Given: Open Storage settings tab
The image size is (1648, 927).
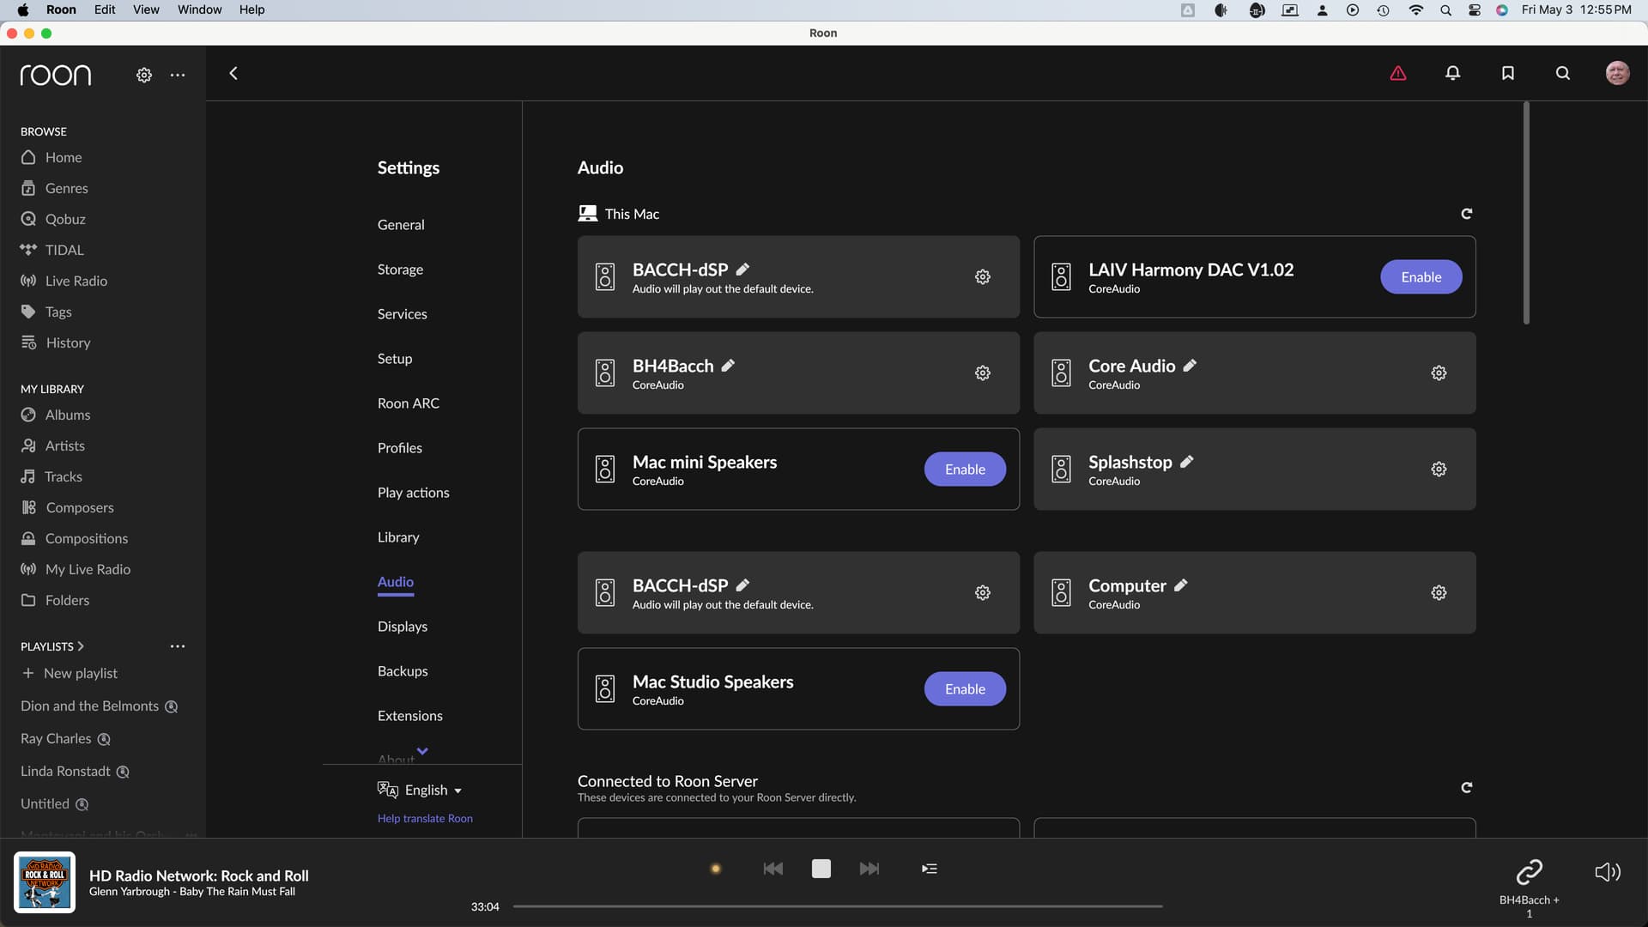Looking at the screenshot, I should [x=400, y=270].
